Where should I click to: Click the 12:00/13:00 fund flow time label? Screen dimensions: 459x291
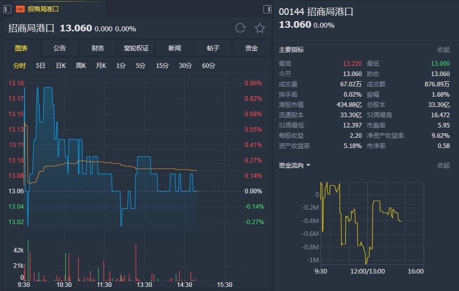[x=367, y=271]
